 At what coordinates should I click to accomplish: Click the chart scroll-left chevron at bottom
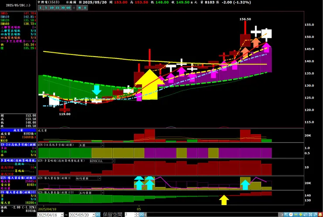[x=145, y=215]
